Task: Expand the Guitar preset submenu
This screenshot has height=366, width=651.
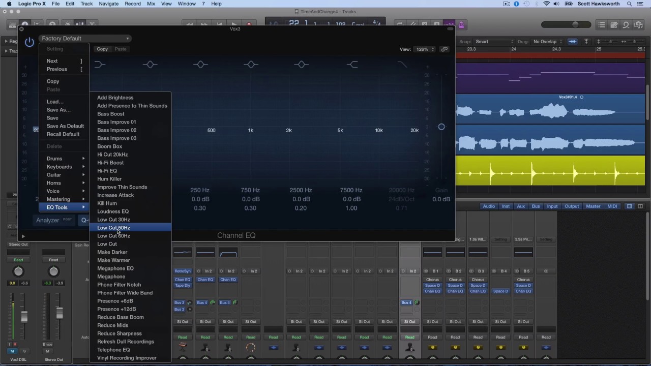Action: (x=64, y=175)
